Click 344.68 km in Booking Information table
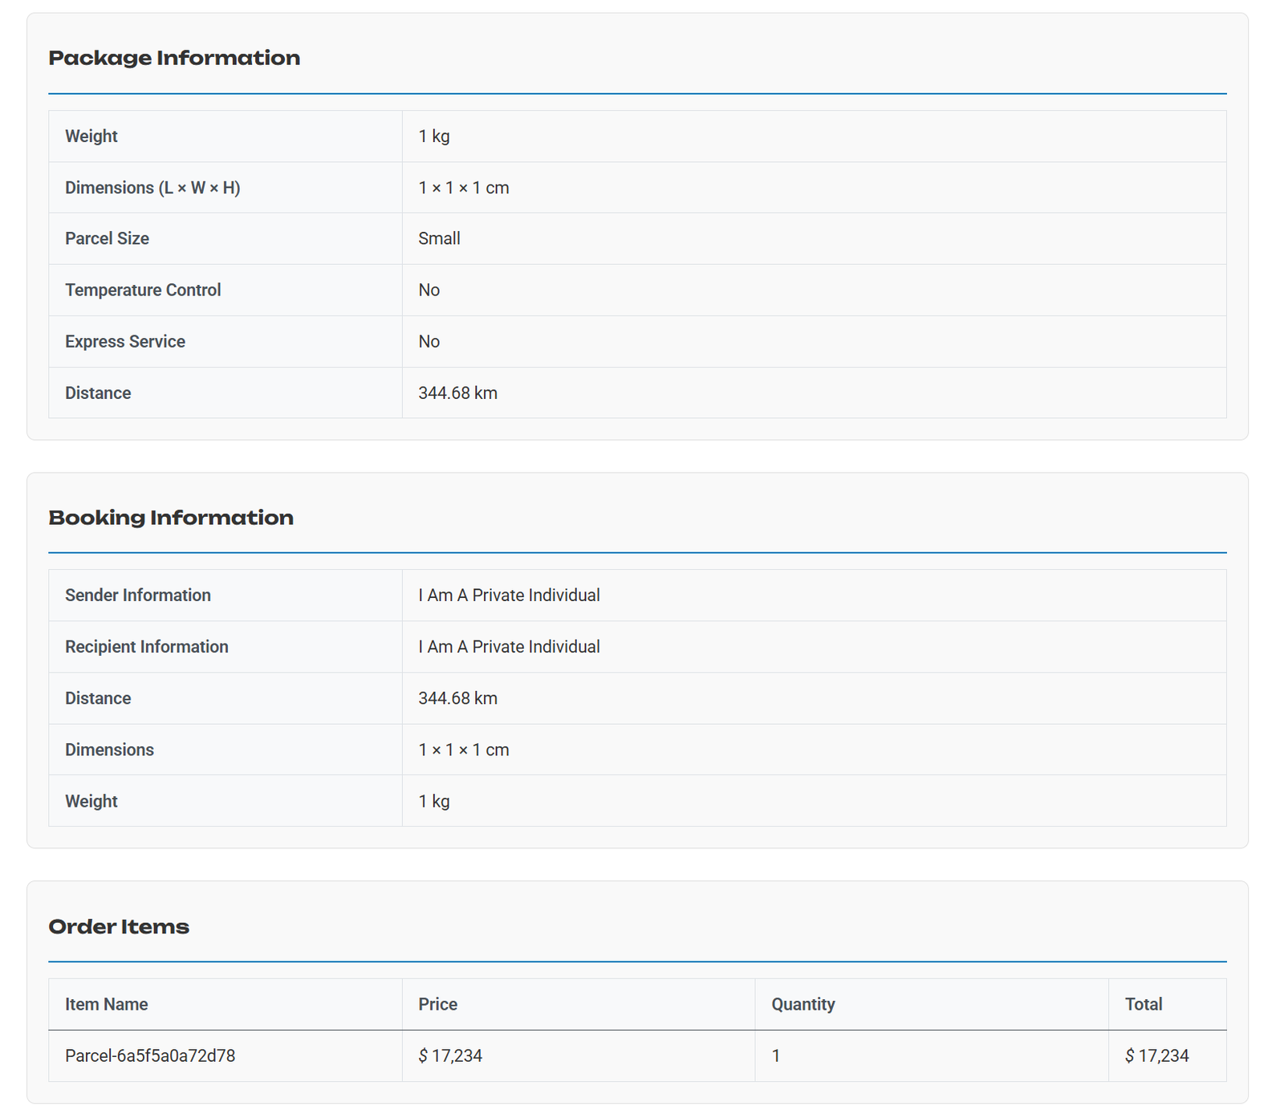This screenshot has width=1284, height=1114. click(x=457, y=698)
